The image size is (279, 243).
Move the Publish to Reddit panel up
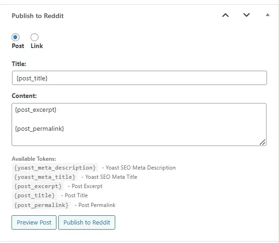click(225, 15)
